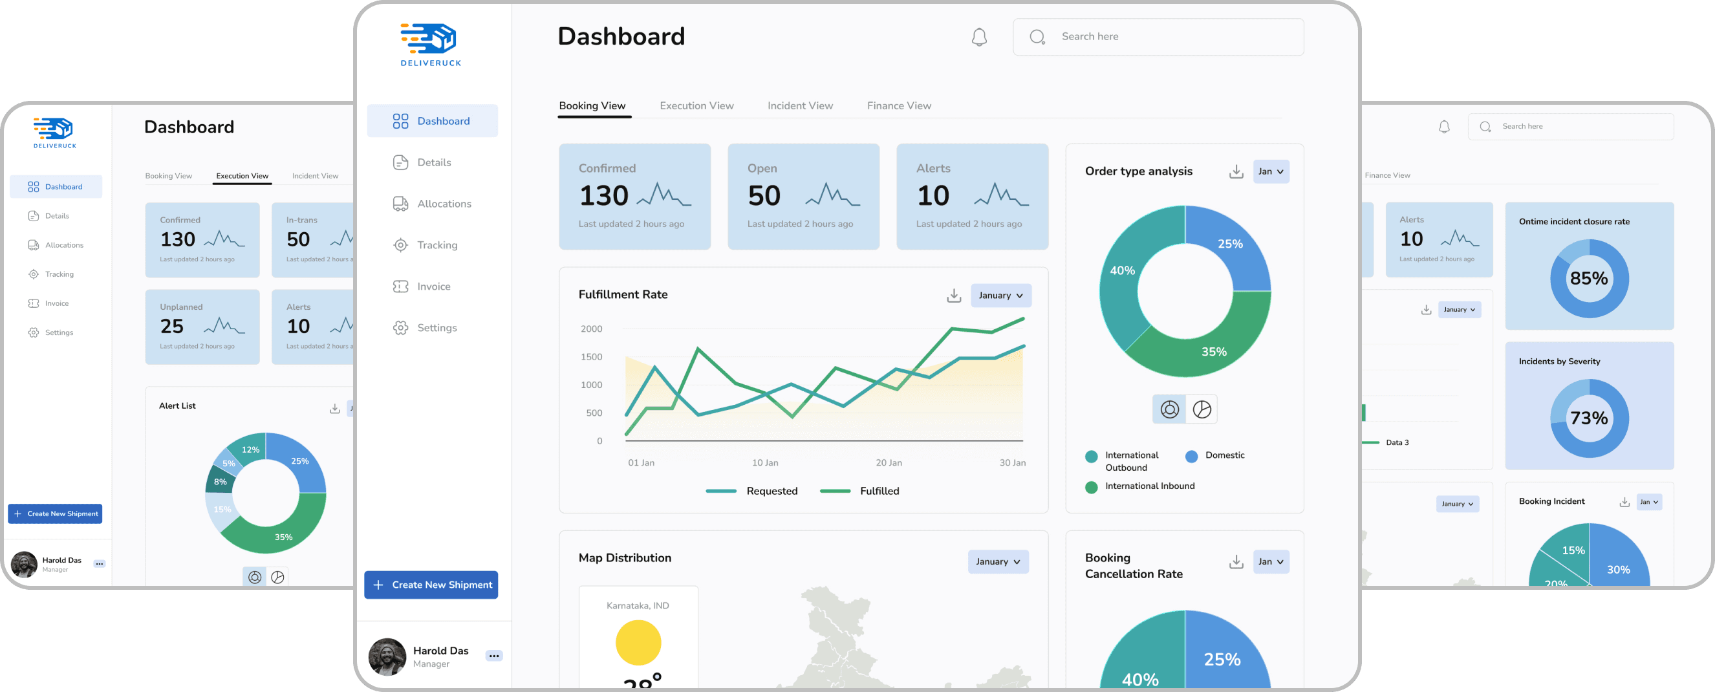This screenshot has width=1715, height=692.
Task: Click Create New Shipment in left window
Action: pyautogui.click(x=54, y=514)
